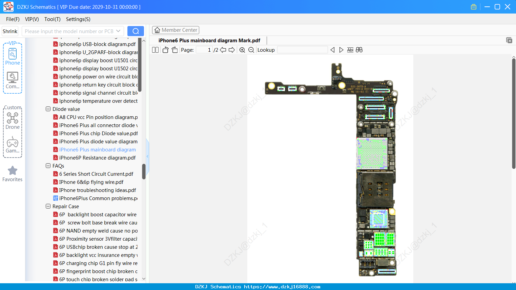516x290 pixels.
Task: Open 6P NAND empty weld case
Action: (98, 231)
